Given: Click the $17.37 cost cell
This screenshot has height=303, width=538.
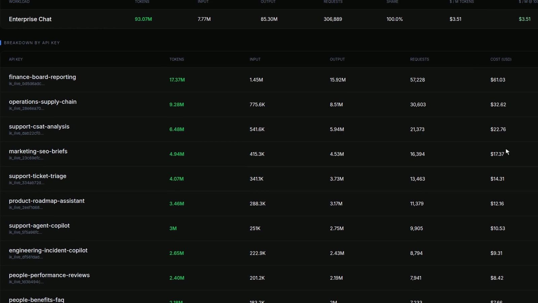Looking at the screenshot, I should [497, 154].
